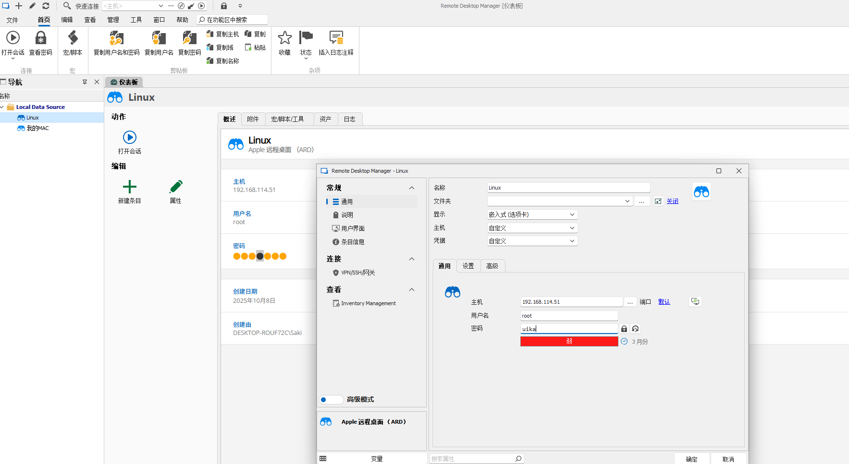Click the 复制密码 key icon
Image resolution: width=849 pixels, height=464 pixels.
click(190, 38)
